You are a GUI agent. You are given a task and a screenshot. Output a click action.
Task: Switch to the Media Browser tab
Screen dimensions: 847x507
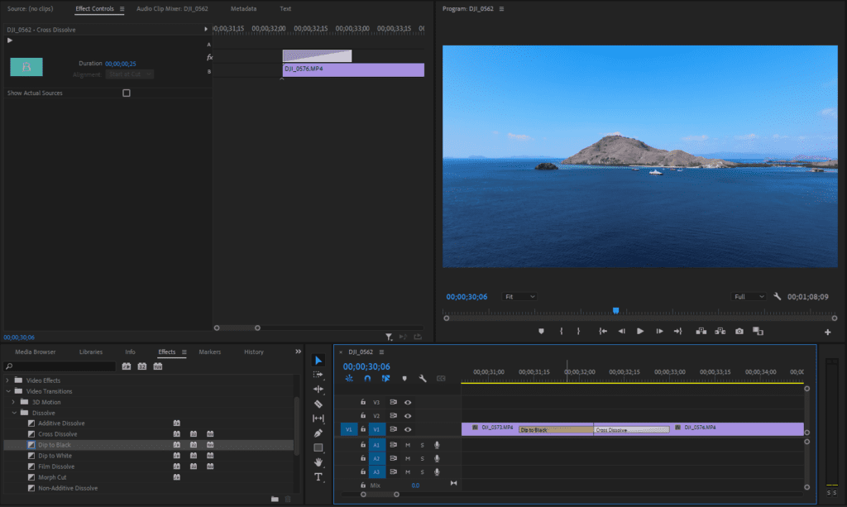(x=36, y=352)
